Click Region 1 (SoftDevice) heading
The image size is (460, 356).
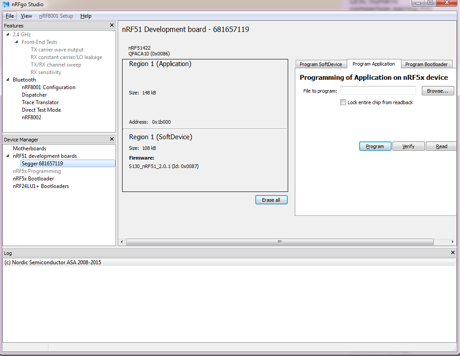pyautogui.click(x=161, y=137)
